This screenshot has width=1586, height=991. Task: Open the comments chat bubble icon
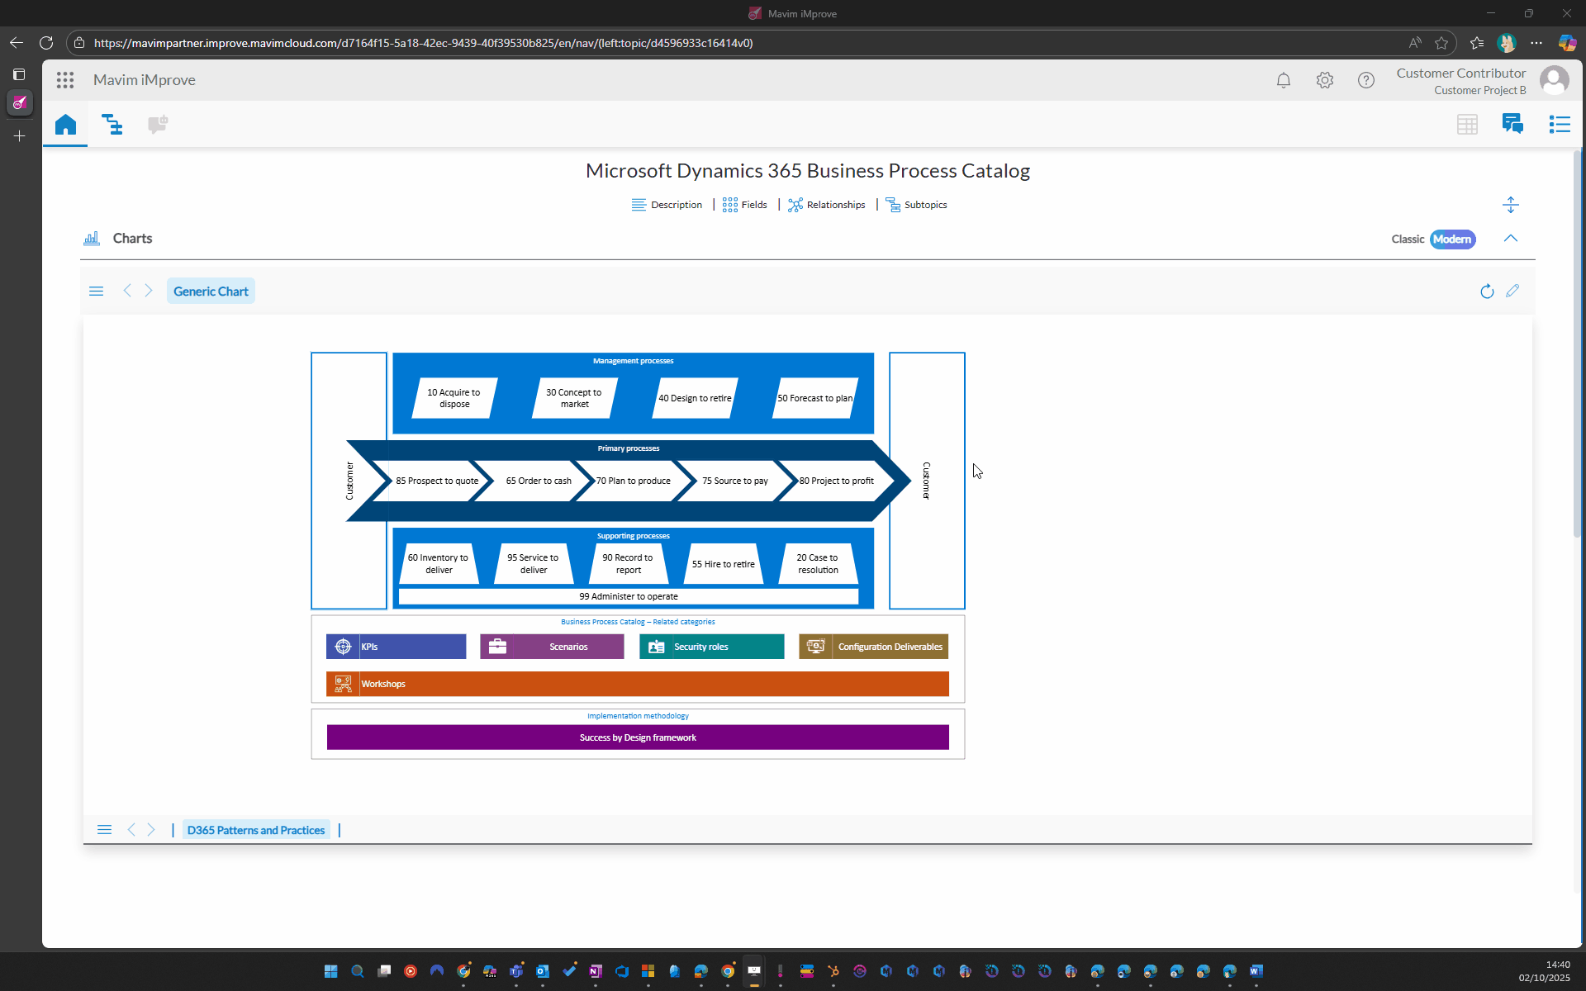click(x=1512, y=125)
